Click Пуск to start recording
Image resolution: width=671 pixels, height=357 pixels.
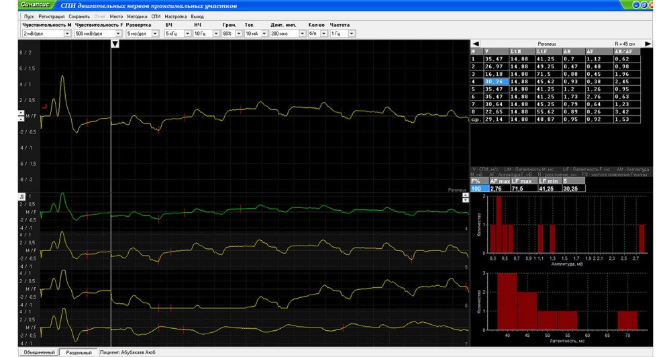[x=29, y=15]
